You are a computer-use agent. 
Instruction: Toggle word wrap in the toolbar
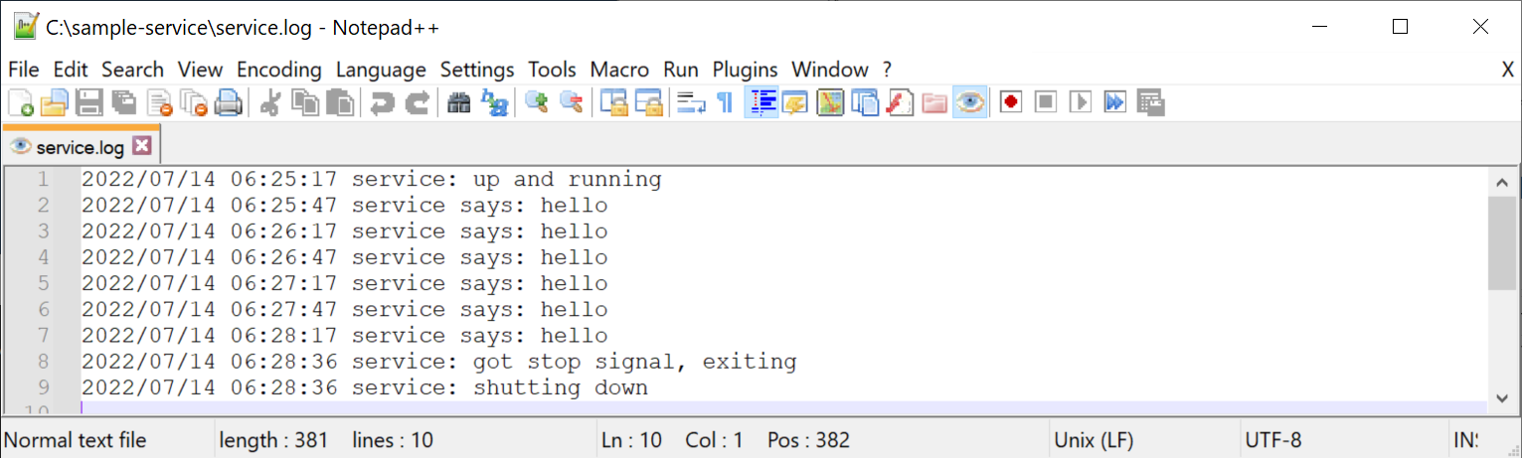pyautogui.click(x=691, y=102)
